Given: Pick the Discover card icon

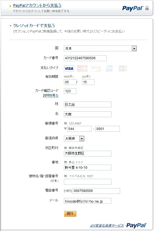Looking at the screenshot, I should coord(96,68).
